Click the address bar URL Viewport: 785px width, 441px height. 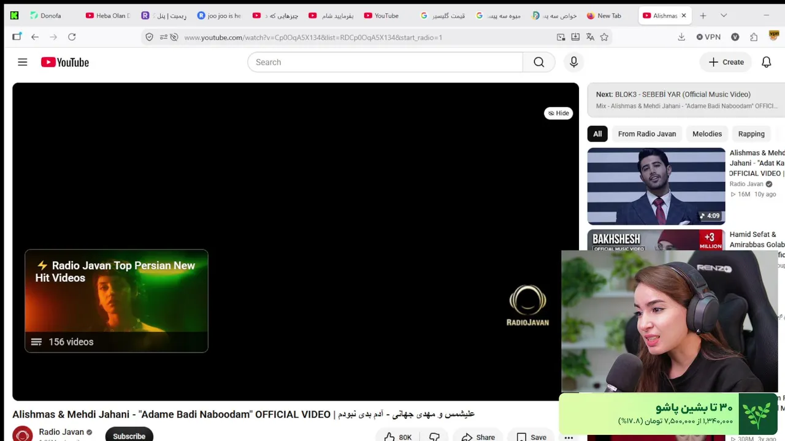pyautogui.click(x=313, y=37)
